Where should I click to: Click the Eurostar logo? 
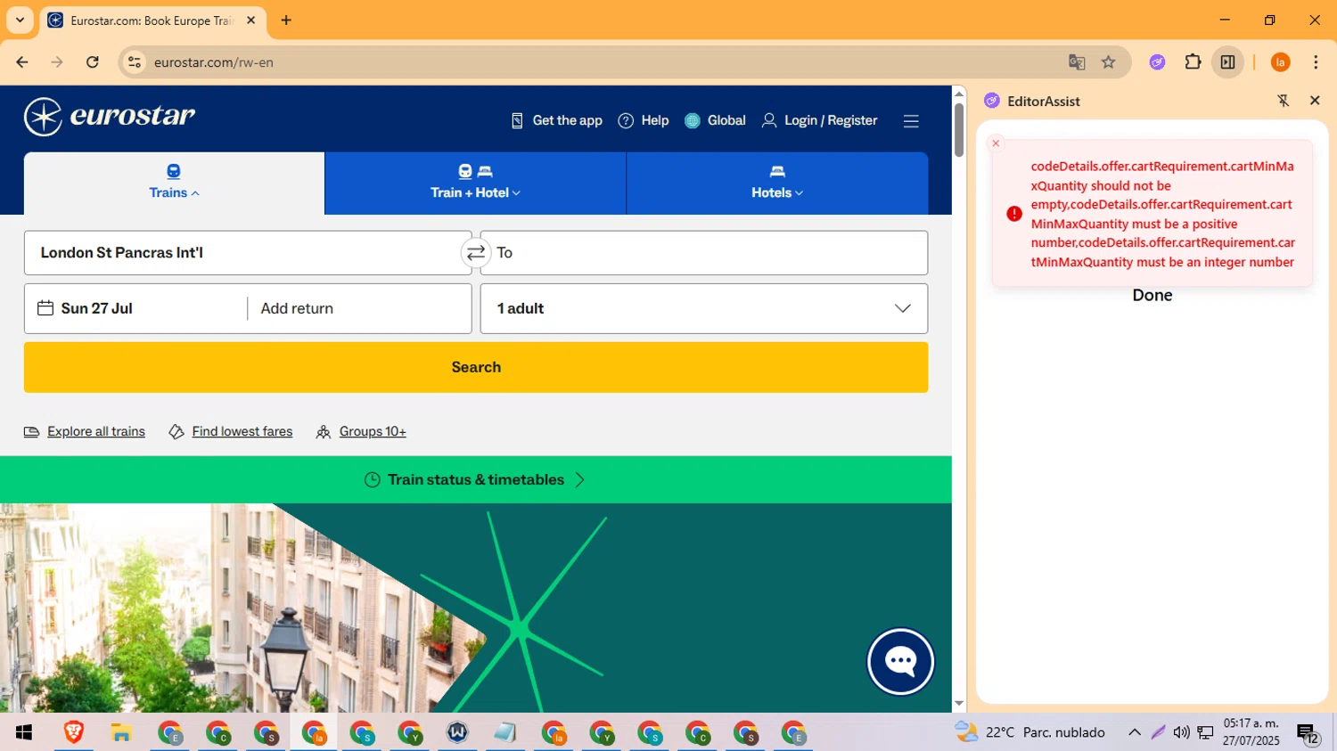pyautogui.click(x=110, y=117)
